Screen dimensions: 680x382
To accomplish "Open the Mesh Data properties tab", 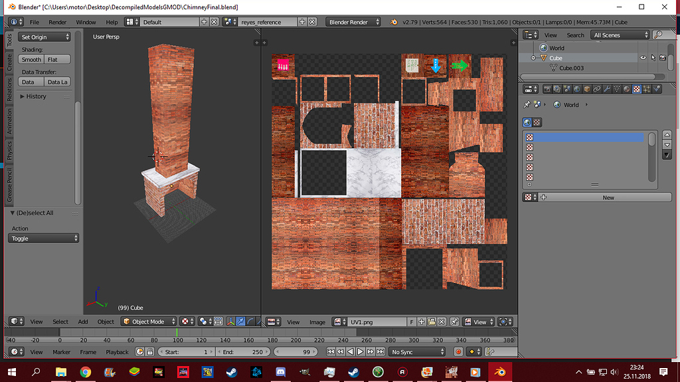I will 617,89.
